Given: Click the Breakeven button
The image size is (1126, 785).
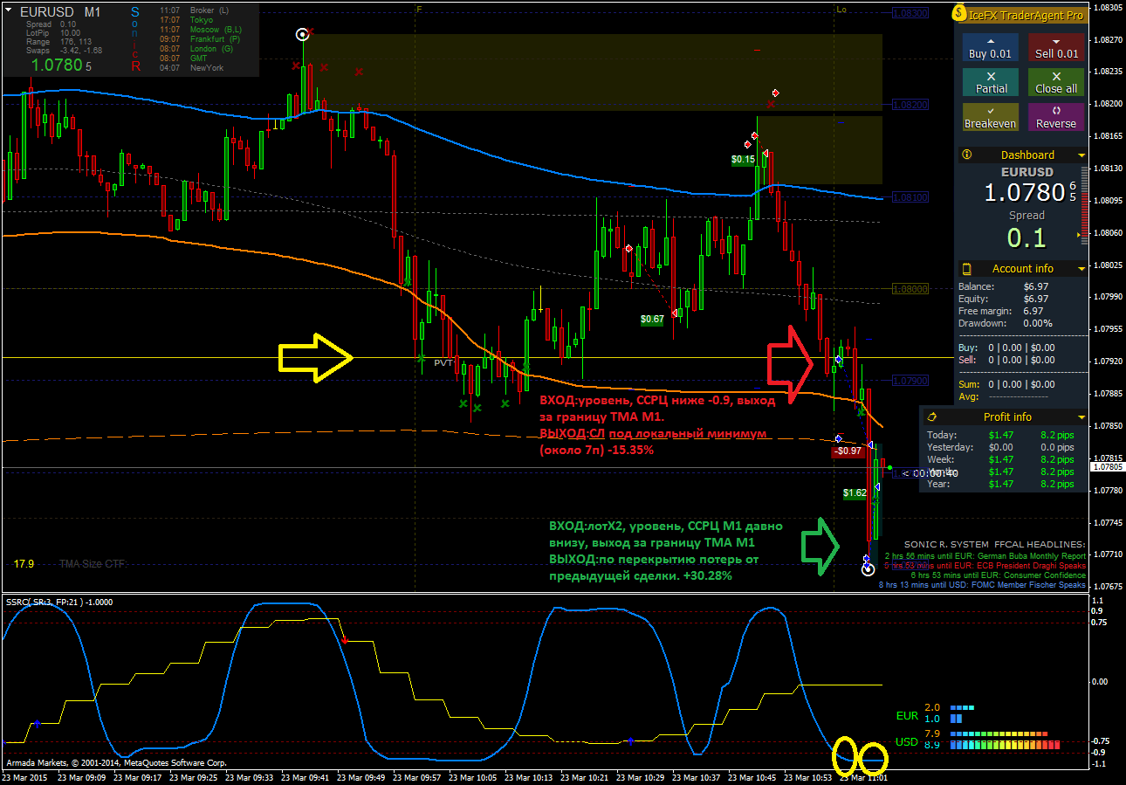Looking at the screenshot, I should (x=990, y=117).
